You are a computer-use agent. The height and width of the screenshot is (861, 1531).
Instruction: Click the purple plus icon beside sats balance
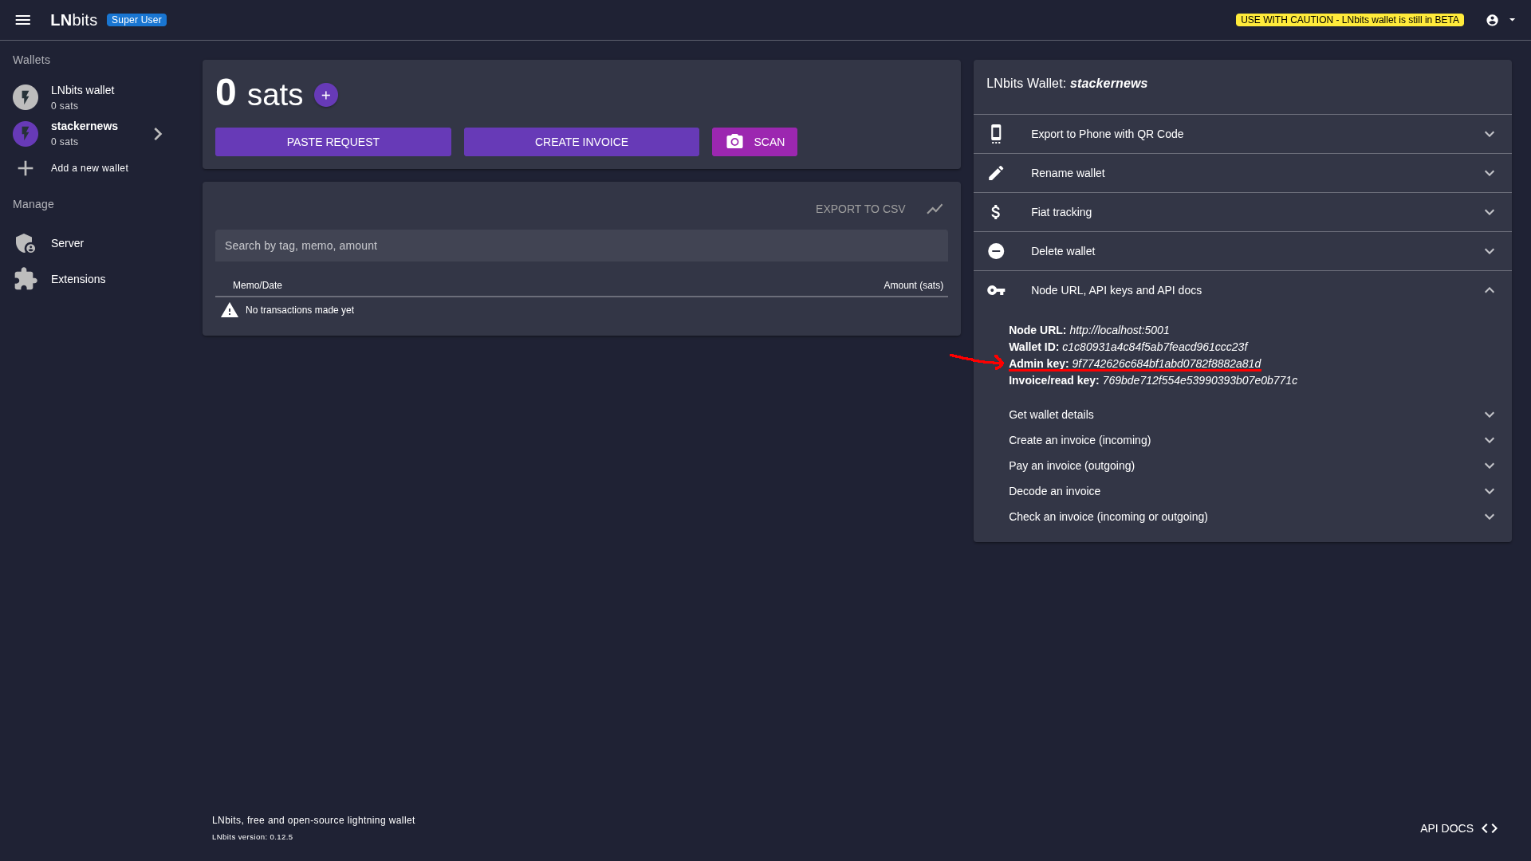[325, 95]
